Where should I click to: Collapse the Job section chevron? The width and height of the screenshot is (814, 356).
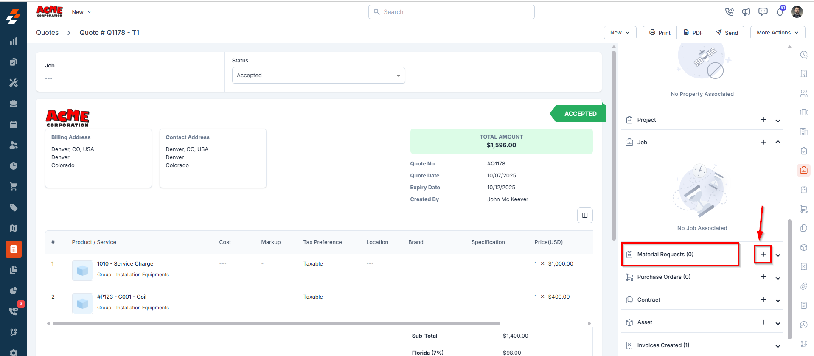coord(778,142)
